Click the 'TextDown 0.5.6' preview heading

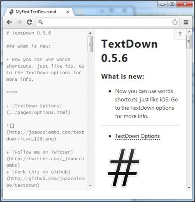[129, 51]
